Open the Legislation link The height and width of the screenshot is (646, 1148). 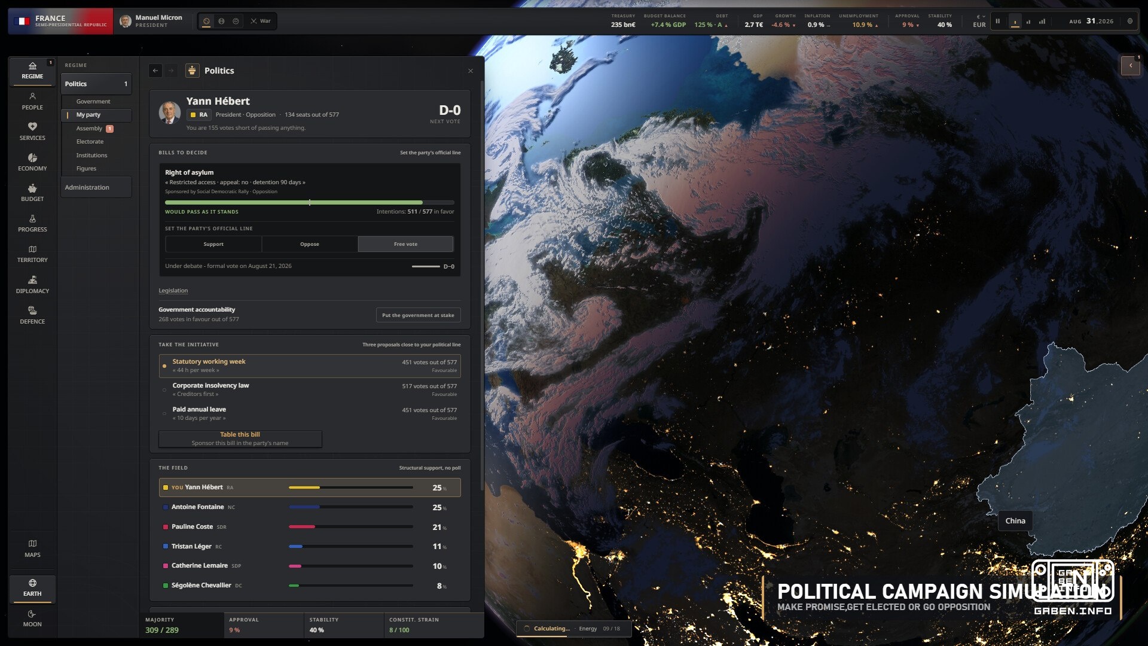pyautogui.click(x=173, y=291)
